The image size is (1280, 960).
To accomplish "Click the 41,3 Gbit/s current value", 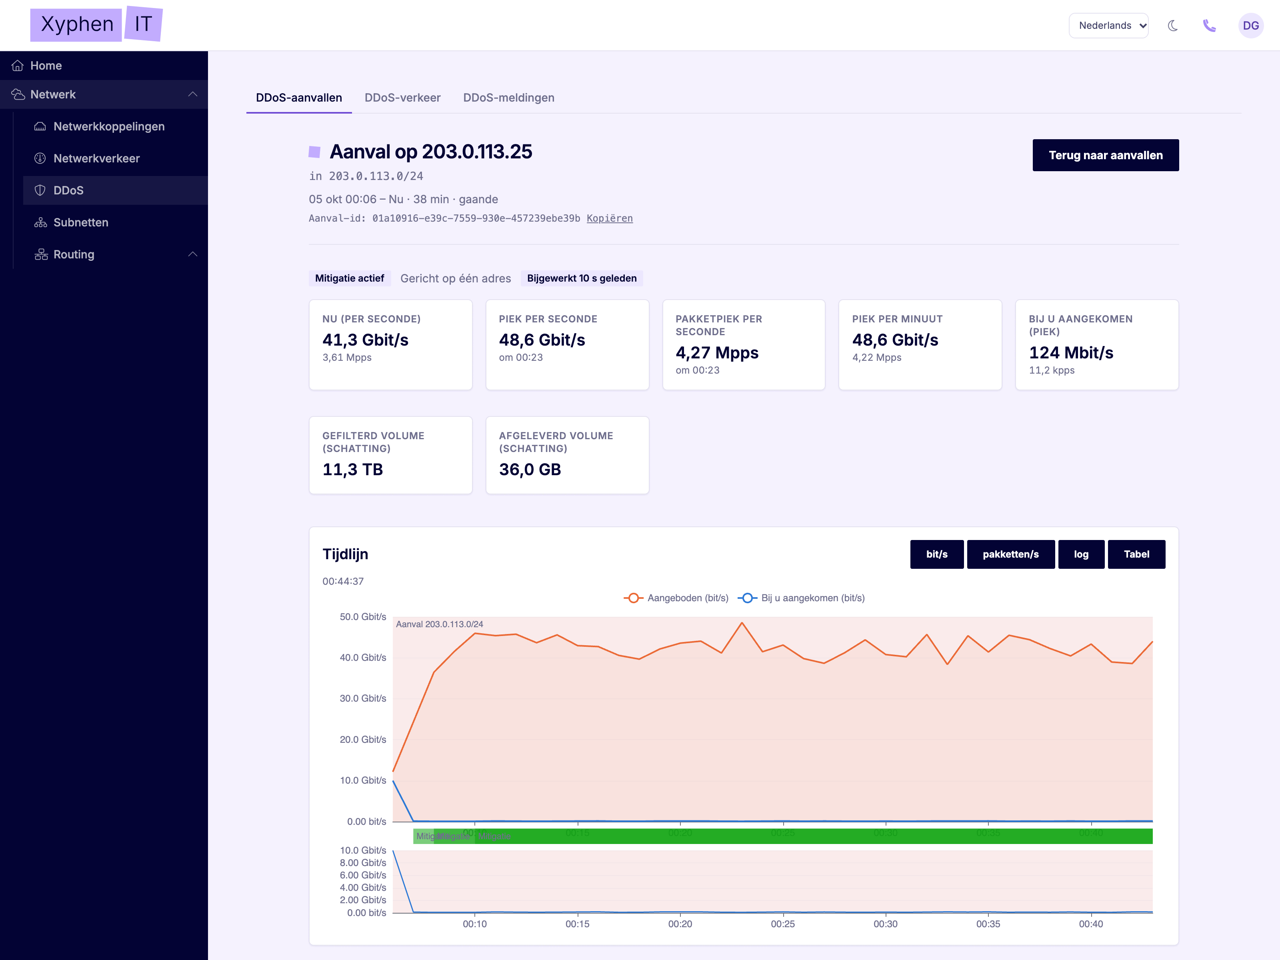I will tap(365, 340).
